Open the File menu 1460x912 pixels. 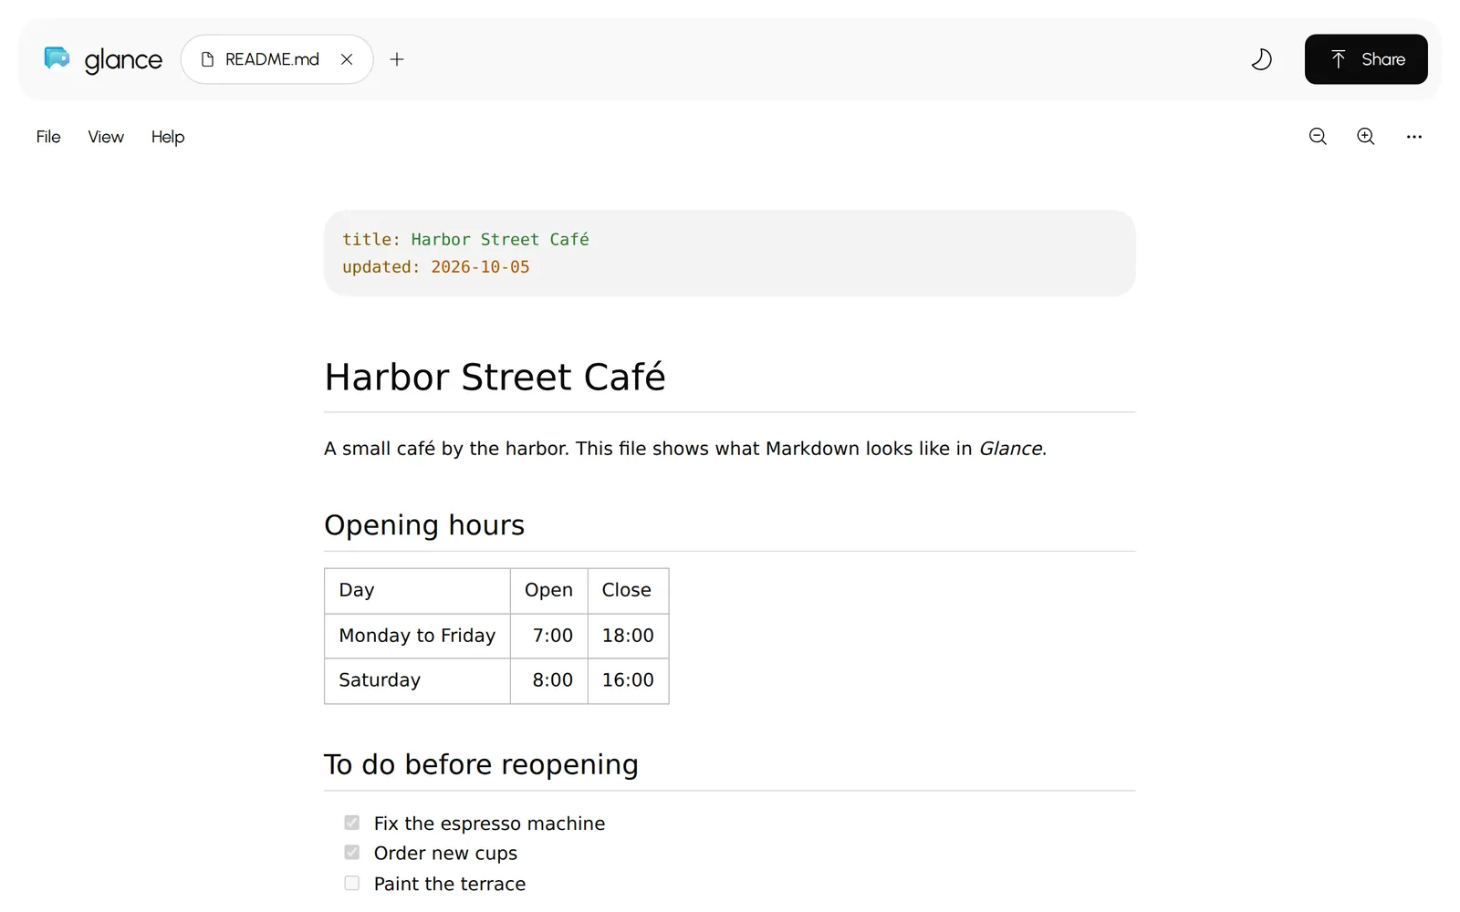(48, 137)
